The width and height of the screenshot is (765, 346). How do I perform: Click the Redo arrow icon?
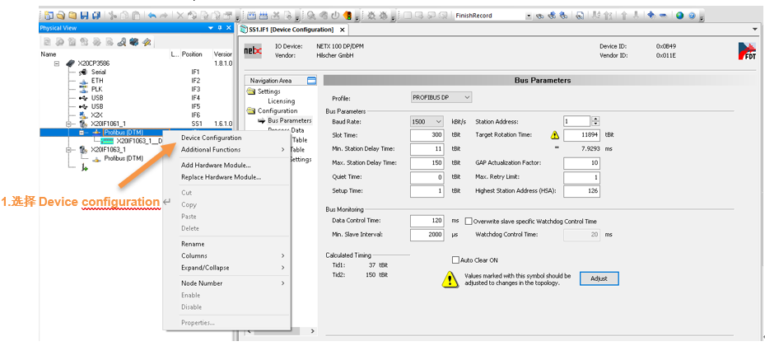[164, 16]
